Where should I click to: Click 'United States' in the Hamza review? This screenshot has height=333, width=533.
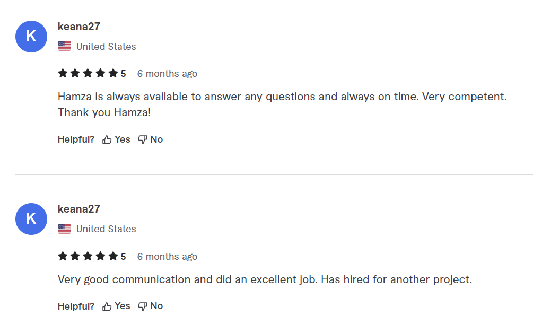(x=106, y=47)
